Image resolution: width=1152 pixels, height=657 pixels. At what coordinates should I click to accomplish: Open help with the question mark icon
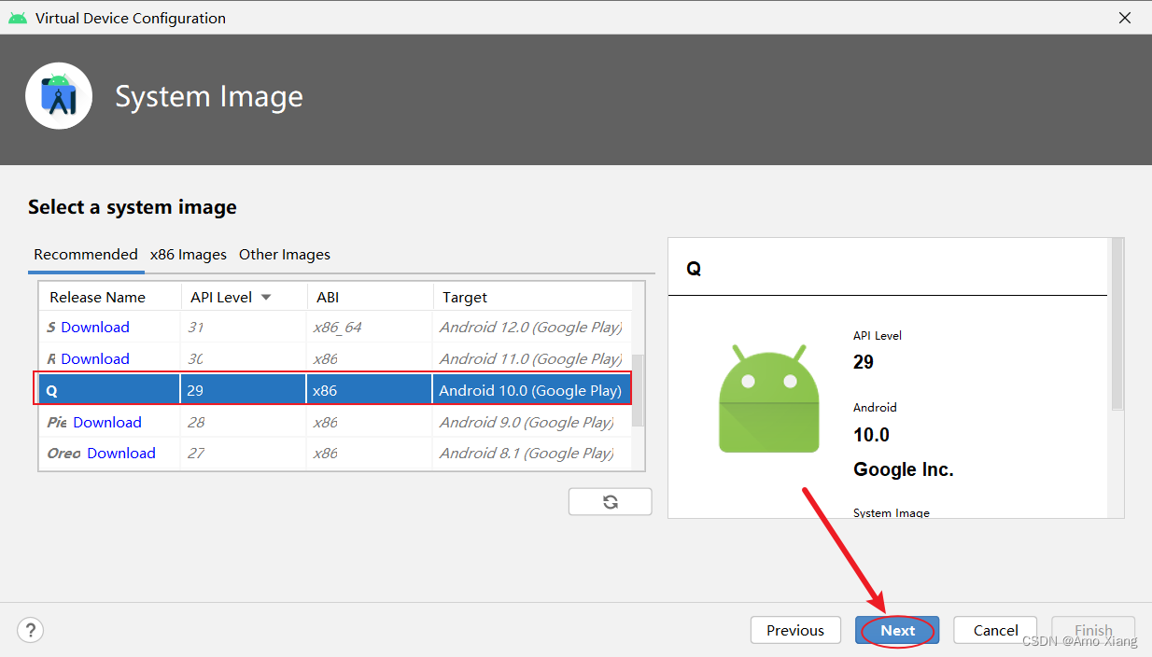31,630
